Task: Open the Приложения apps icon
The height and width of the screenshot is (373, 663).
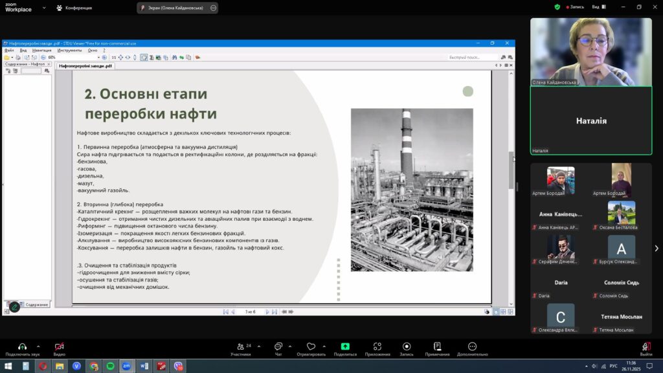Action: [x=377, y=346]
